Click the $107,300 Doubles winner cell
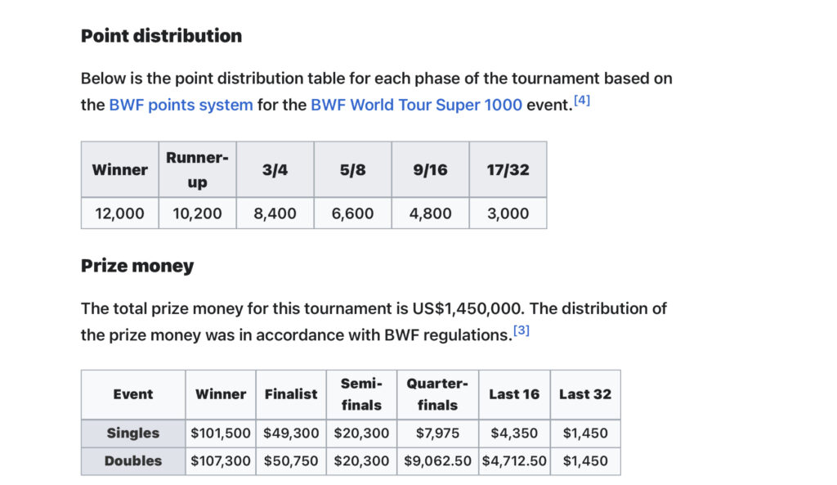Screen dimensions: 837x485 pyautogui.click(x=221, y=461)
